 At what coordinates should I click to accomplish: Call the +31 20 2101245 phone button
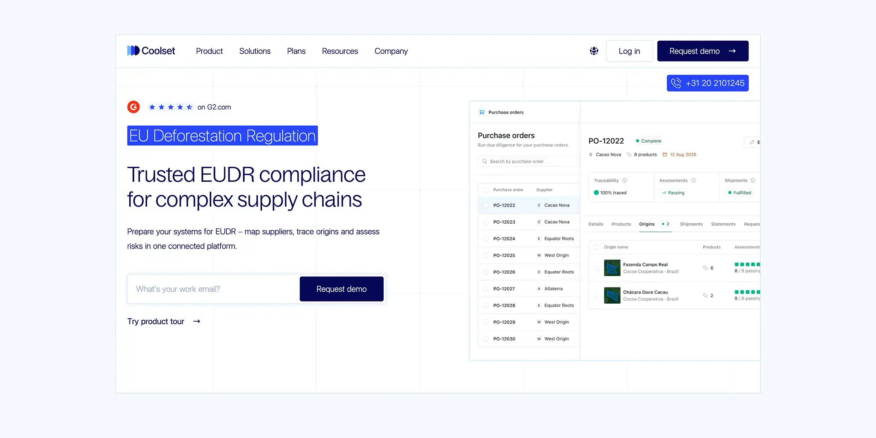coord(707,83)
